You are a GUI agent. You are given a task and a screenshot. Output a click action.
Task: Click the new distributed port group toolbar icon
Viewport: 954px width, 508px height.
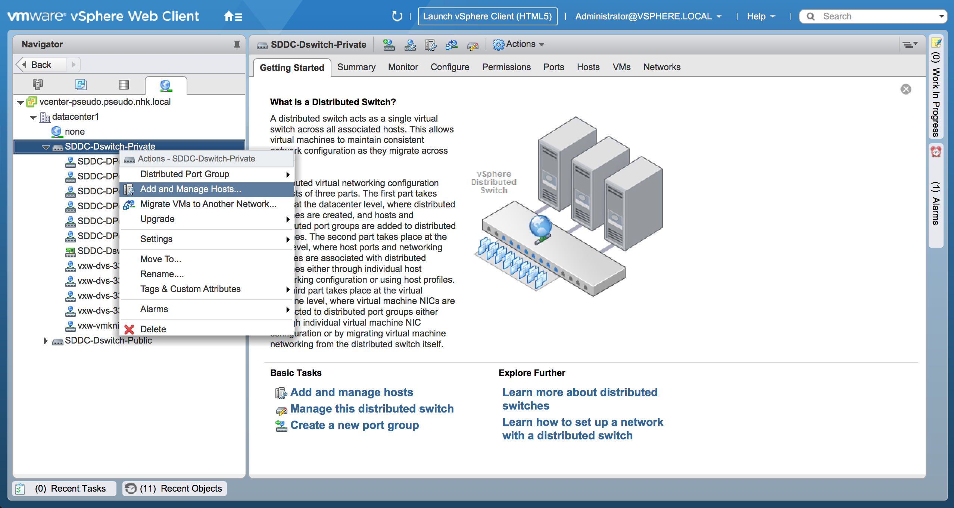[x=389, y=45]
